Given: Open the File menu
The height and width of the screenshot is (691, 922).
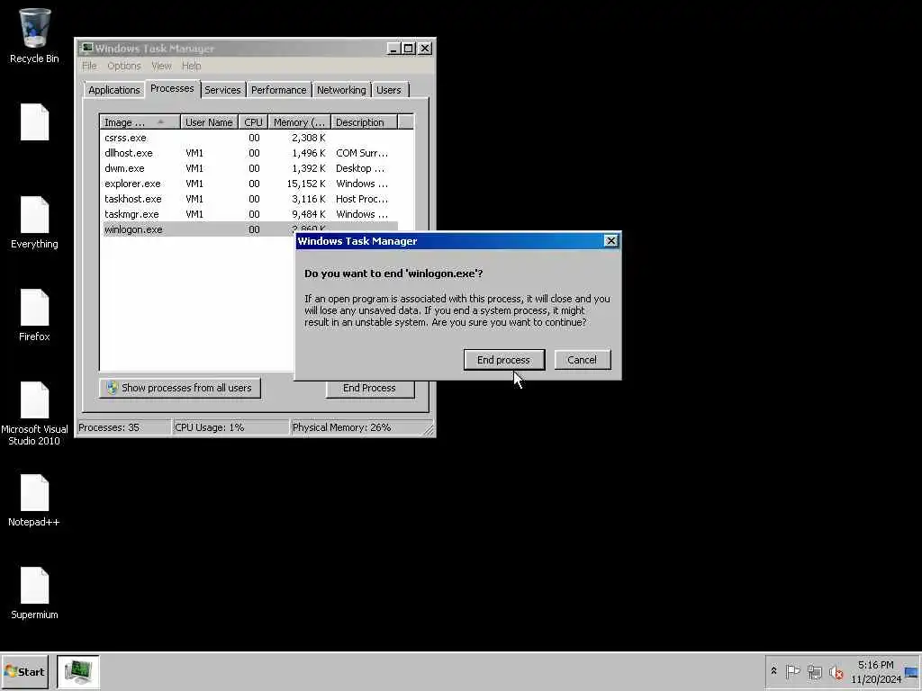Looking at the screenshot, I should pyautogui.click(x=89, y=66).
